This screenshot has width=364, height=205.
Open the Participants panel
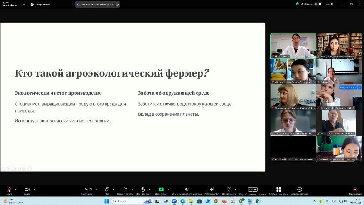pos(86,190)
